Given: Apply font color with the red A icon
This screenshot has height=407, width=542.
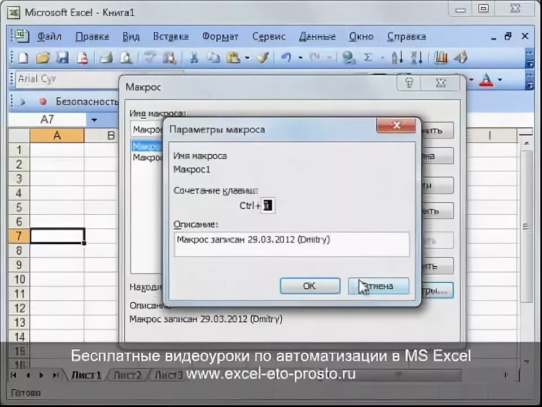Looking at the screenshot, I should tap(486, 80).
